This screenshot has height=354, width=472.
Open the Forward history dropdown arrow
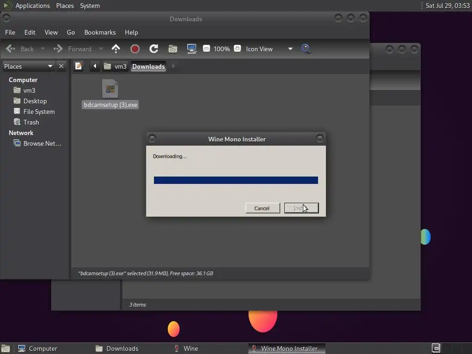[x=101, y=49]
